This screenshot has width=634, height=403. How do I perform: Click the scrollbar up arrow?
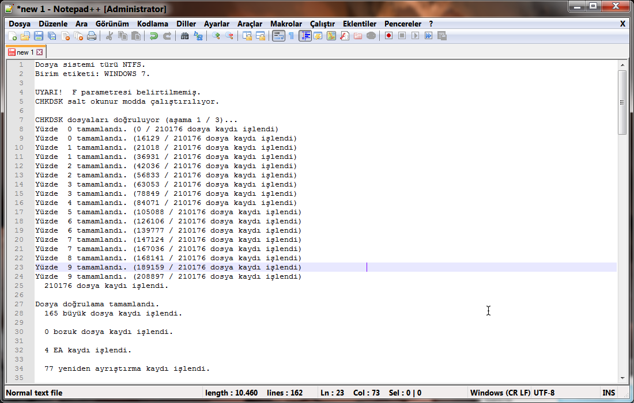tap(622, 65)
